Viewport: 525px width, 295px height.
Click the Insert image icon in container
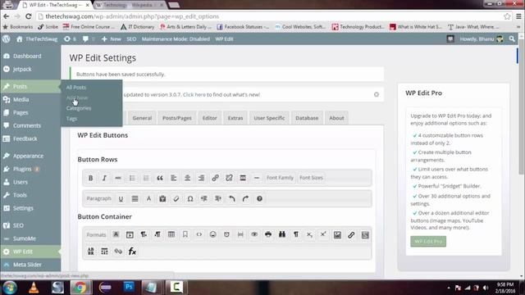[x=337, y=235]
